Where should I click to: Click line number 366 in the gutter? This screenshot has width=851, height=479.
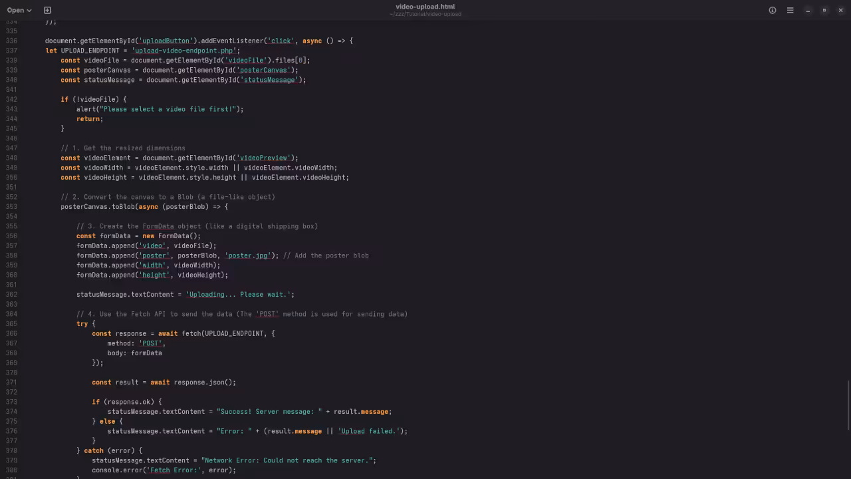11,333
